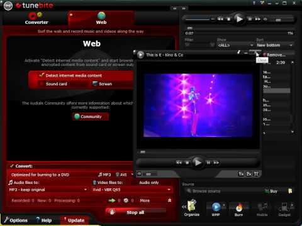Set popup video size to 2x
302x226 pixels.
(x=249, y=174)
